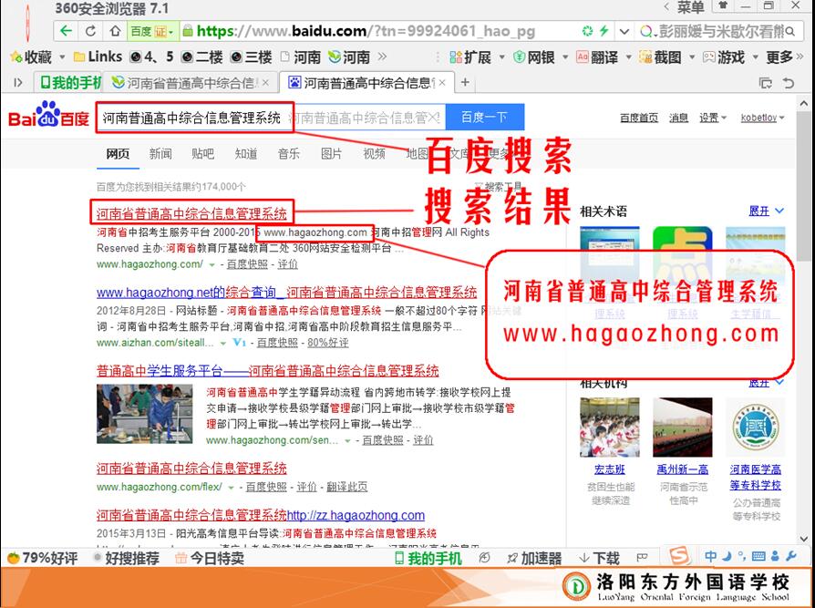Screen dimensions: 815x608
Task: Reload the page with the refresh icon
Action: click(90, 31)
